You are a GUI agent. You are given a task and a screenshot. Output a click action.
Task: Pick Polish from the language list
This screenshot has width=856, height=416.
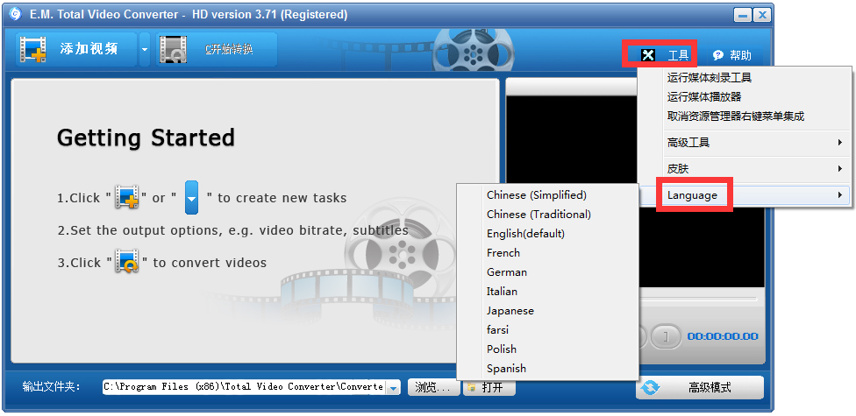(547, 349)
